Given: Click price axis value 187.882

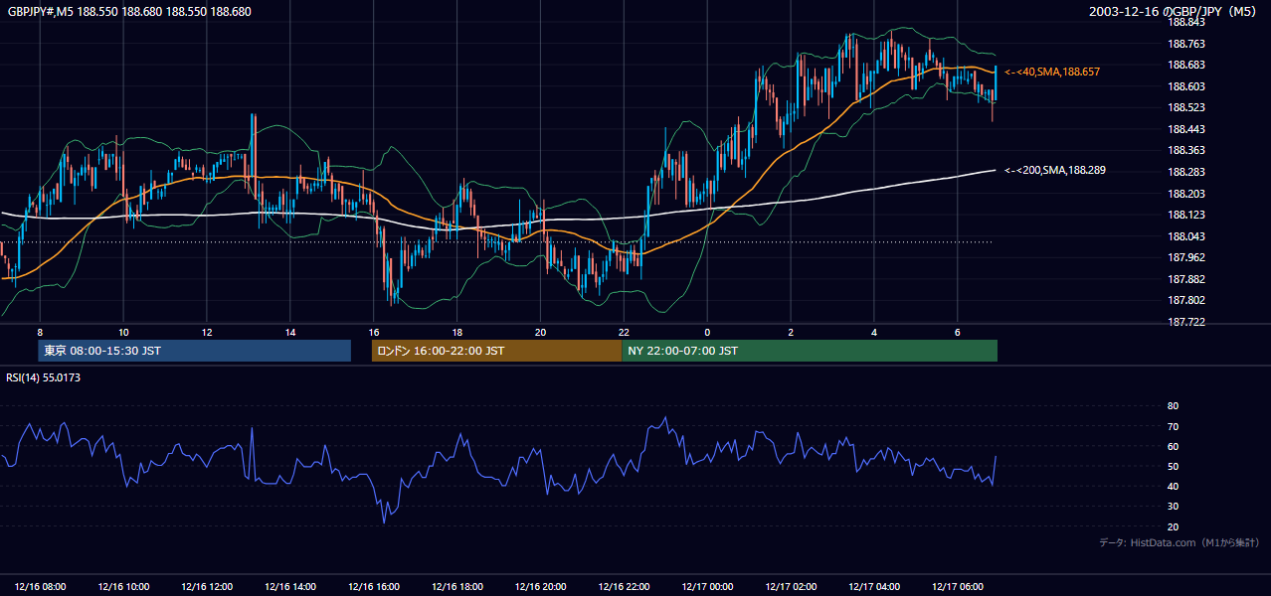Looking at the screenshot, I should [1185, 279].
